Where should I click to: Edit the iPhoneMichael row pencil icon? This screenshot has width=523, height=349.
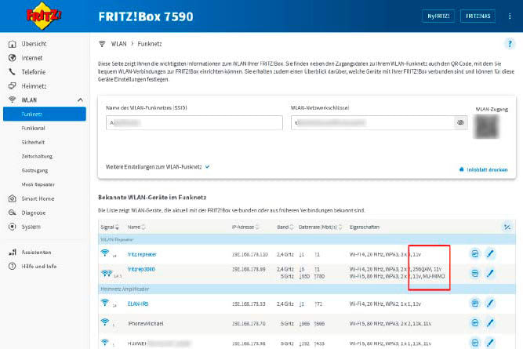click(490, 322)
